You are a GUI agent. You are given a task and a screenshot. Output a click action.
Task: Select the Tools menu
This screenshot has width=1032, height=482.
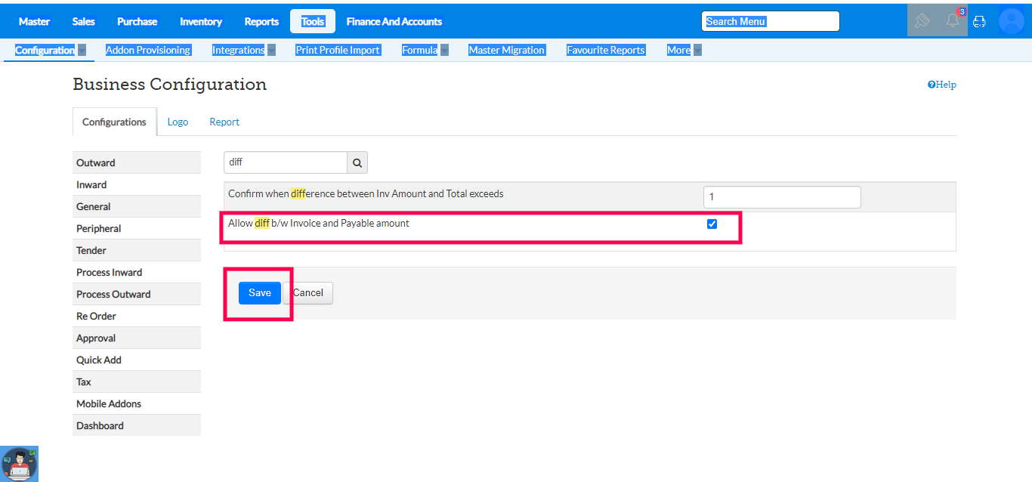point(313,21)
